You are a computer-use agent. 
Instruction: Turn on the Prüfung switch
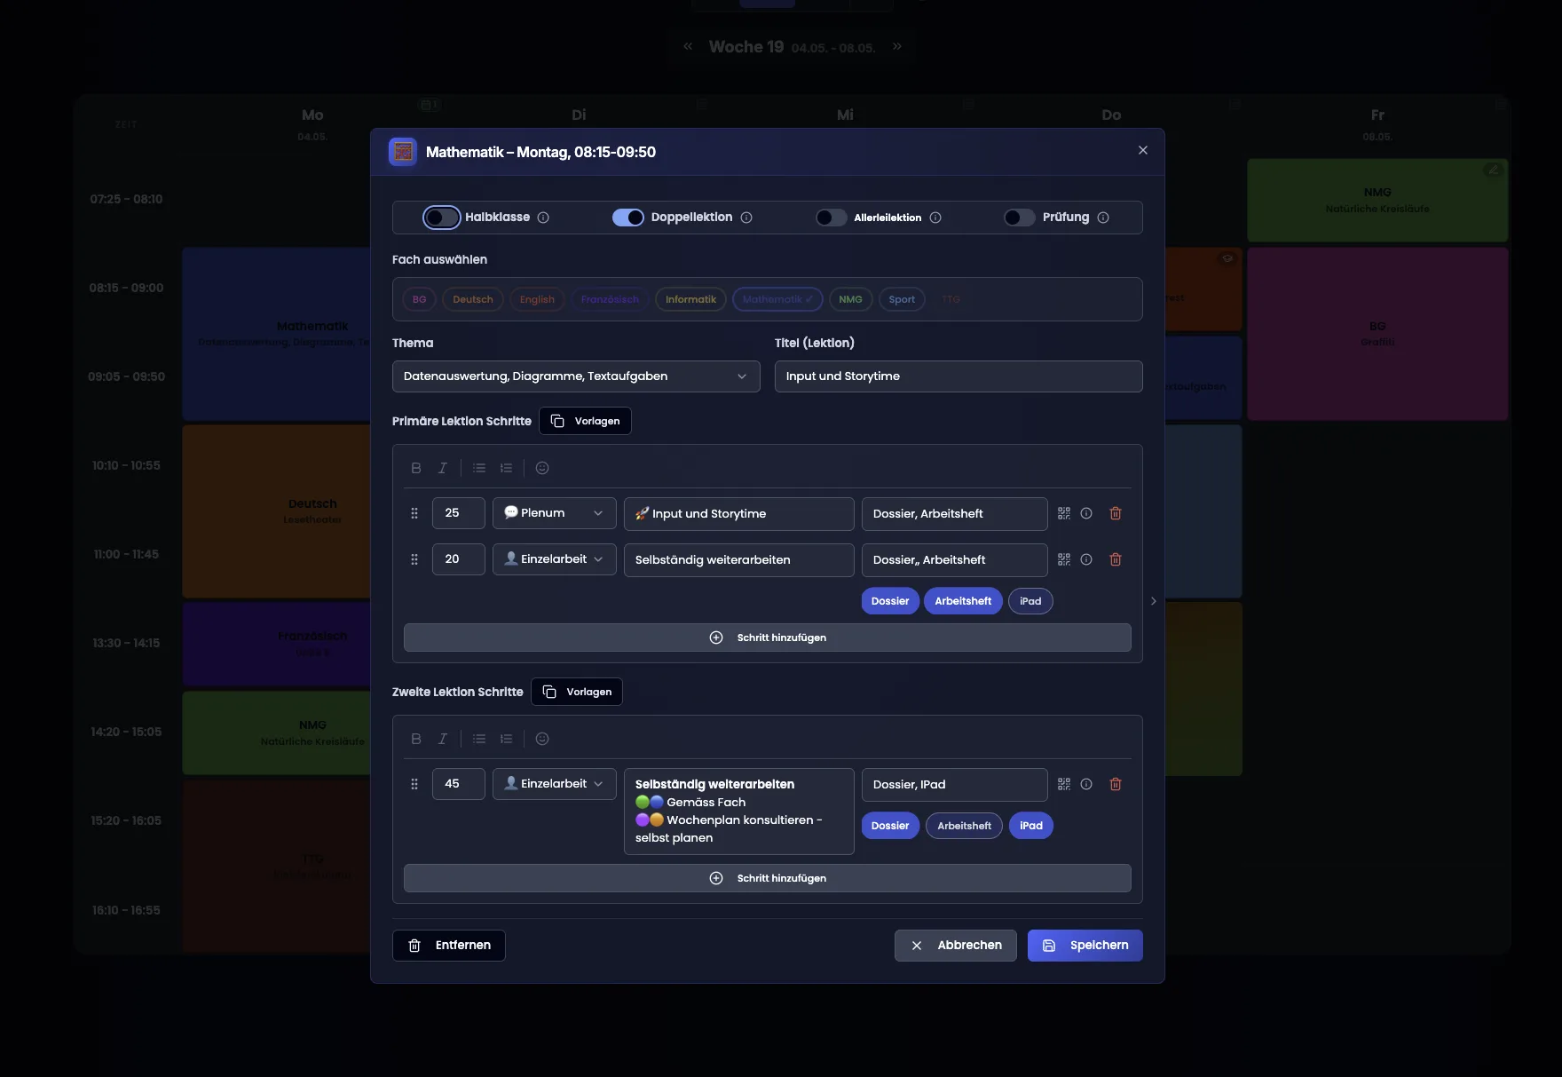point(1020,218)
